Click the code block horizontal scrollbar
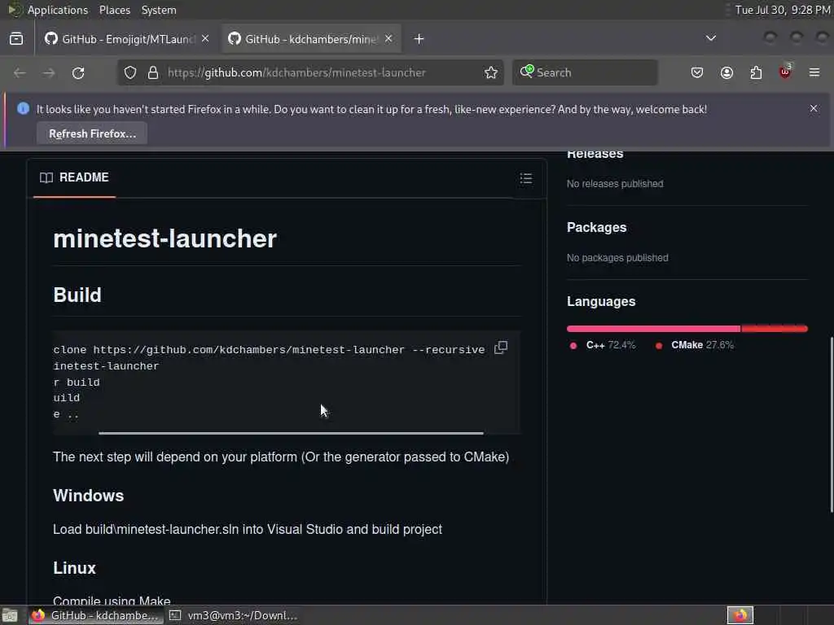Viewport: 834px width, 625px height. (x=291, y=433)
